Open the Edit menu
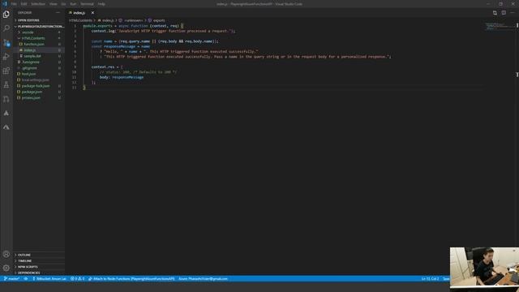Viewport: 519px width, 292px height. (24, 4)
